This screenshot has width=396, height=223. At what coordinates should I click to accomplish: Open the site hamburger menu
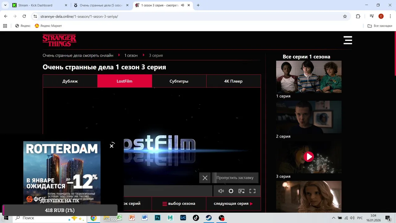coord(348,40)
